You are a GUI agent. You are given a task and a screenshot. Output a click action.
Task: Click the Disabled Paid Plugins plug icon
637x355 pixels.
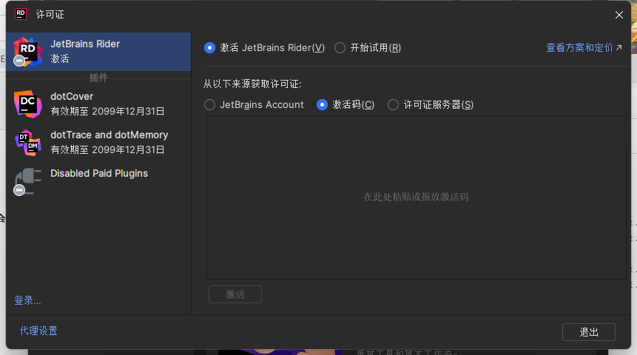pos(27,181)
